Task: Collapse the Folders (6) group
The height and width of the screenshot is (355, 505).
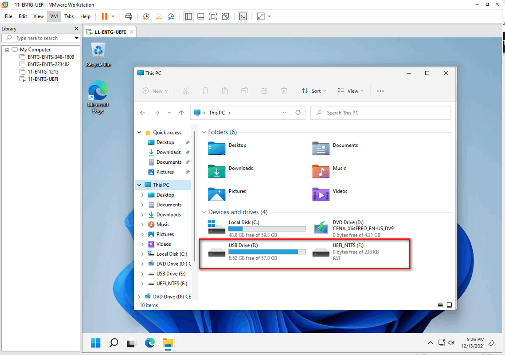Action: (204, 132)
